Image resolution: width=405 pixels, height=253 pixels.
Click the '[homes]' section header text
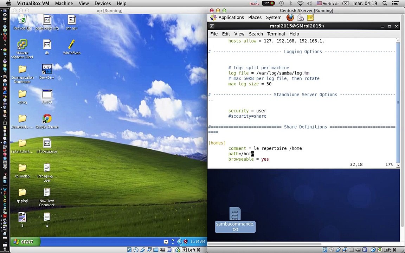[x=217, y=143]
